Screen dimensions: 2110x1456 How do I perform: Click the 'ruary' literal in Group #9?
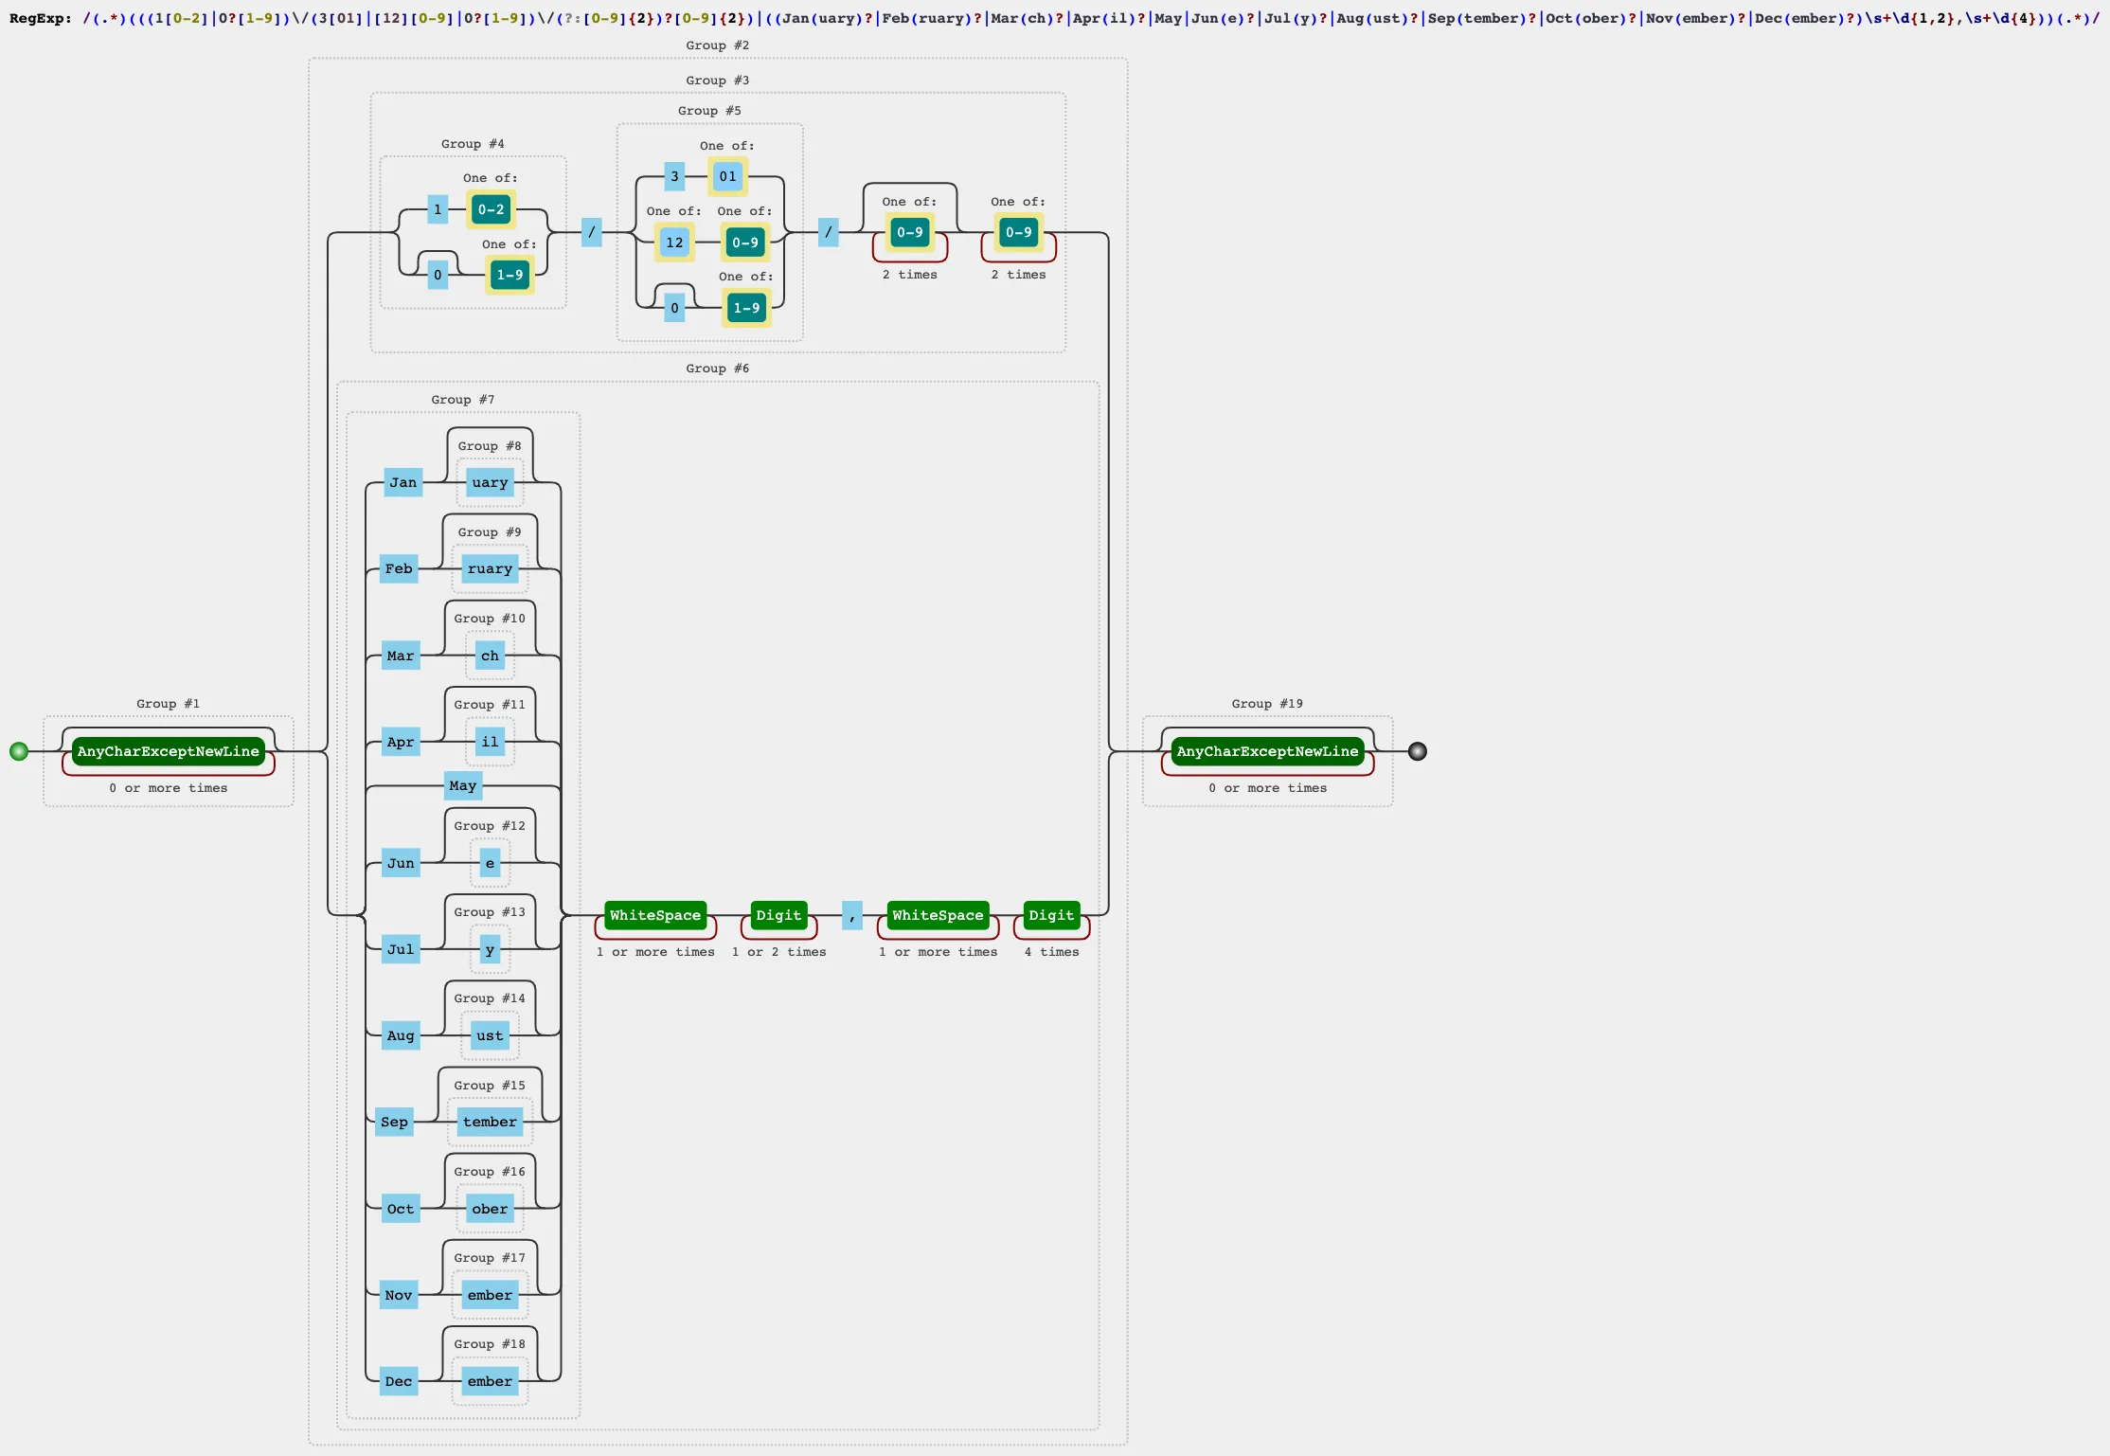point(490,568)
